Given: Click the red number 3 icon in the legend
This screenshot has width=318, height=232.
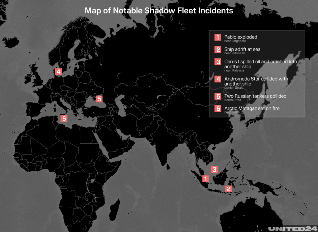Looking at the screenshot, I should click(218, 62).
